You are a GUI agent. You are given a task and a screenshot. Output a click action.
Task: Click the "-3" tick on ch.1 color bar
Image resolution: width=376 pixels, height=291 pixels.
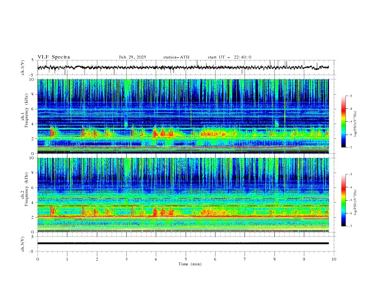click(x=350, y=96)
